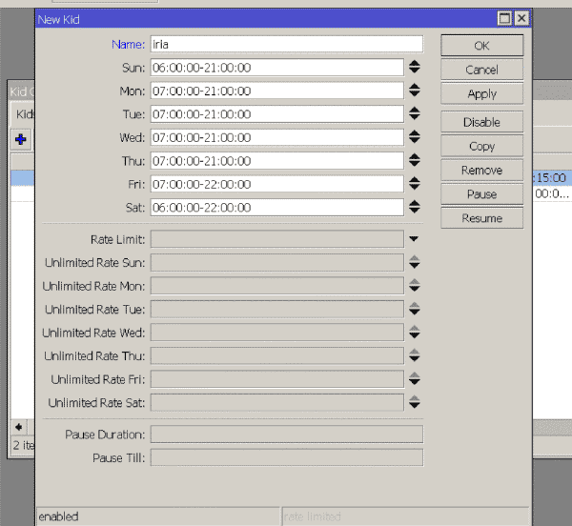Image resolution: width=572 pixels, height=526 pixels.
Task: Click the OK button
Action: [481, 46]
